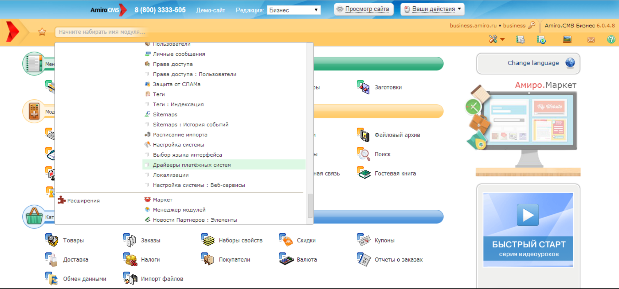Open Налоги module icon

pos(130,259)
